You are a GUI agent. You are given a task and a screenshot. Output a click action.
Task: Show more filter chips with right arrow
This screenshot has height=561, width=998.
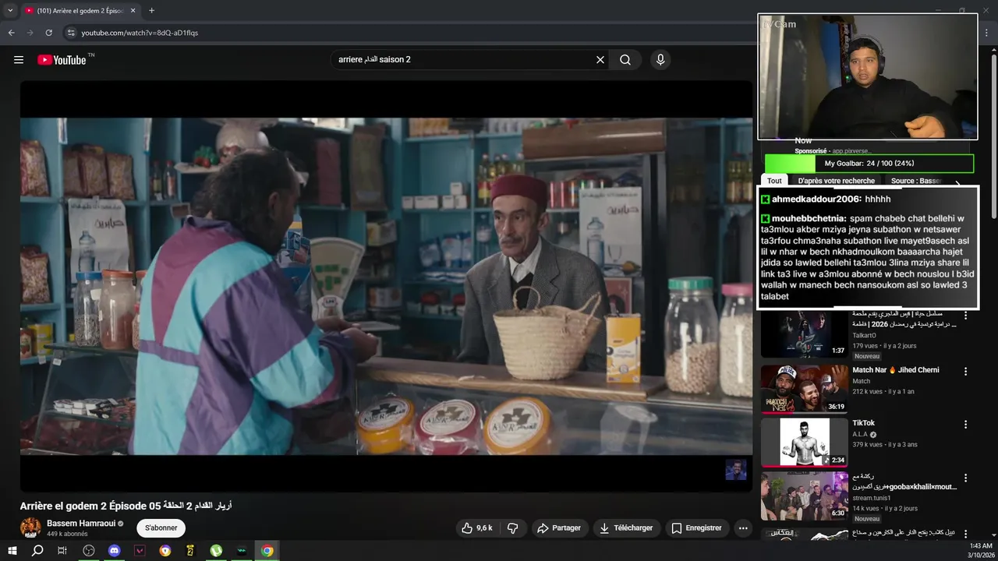958,182
